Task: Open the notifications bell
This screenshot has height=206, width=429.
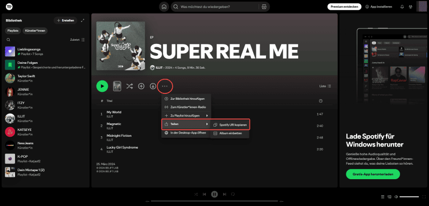Action: point(402,7)
